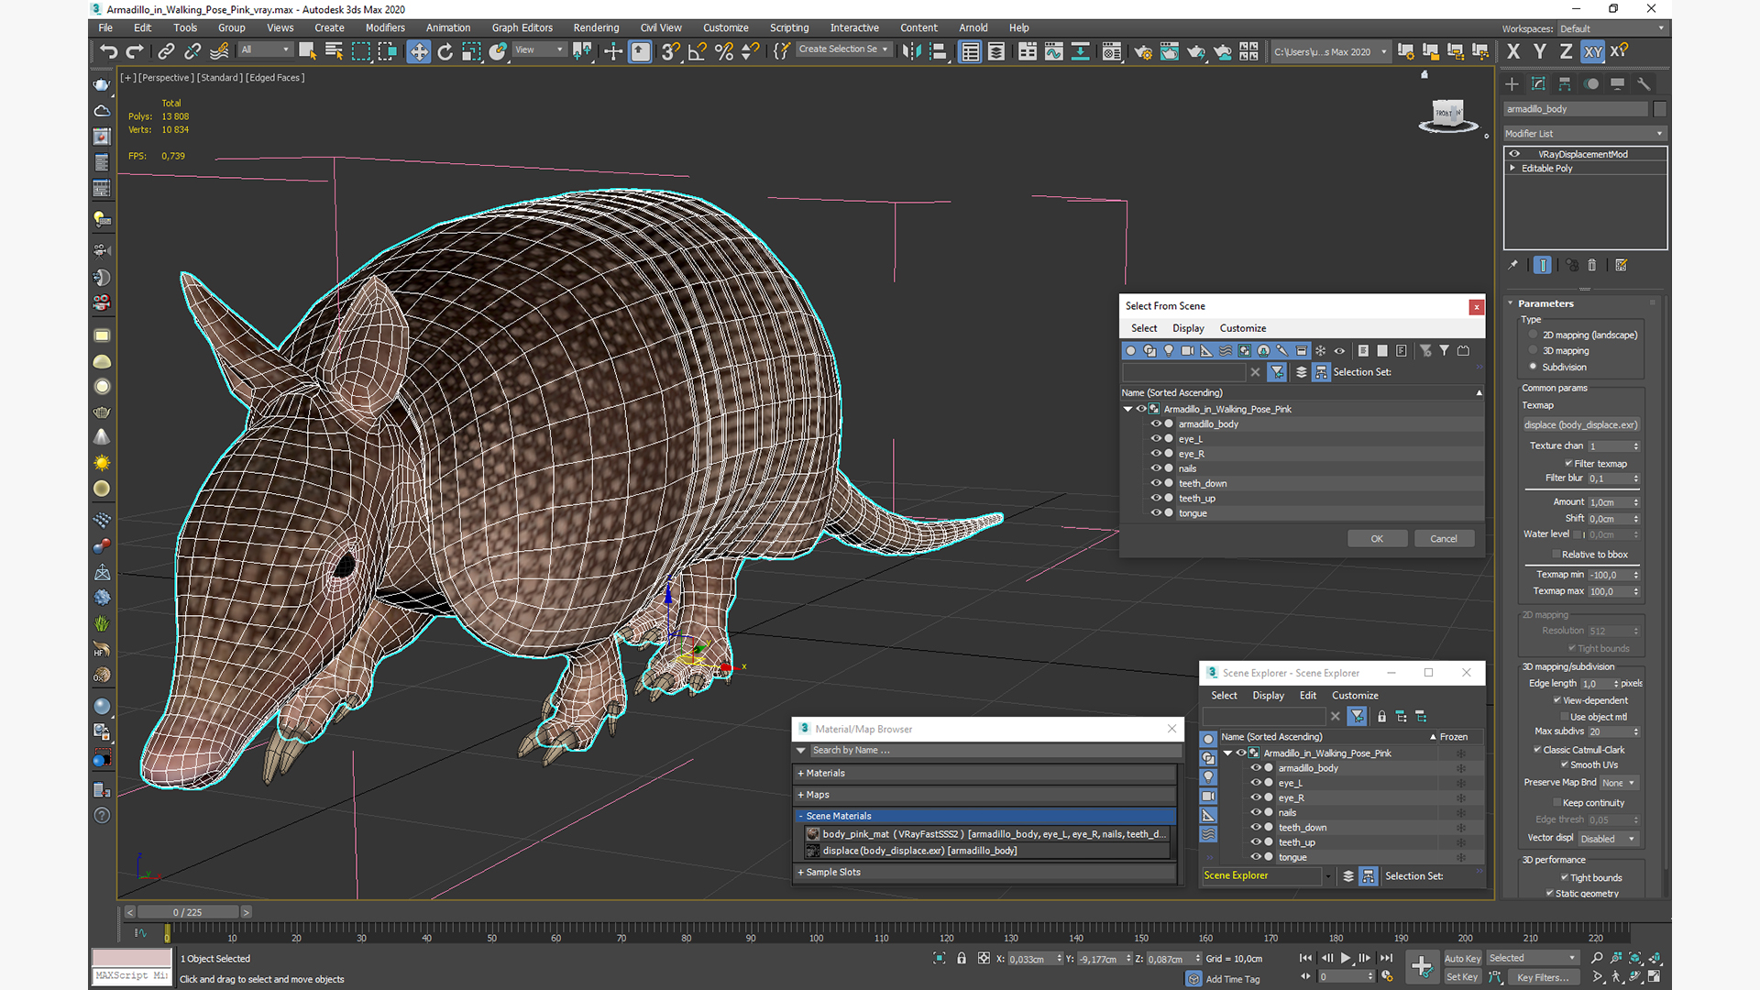Activate the Select and Link tool

166,51
